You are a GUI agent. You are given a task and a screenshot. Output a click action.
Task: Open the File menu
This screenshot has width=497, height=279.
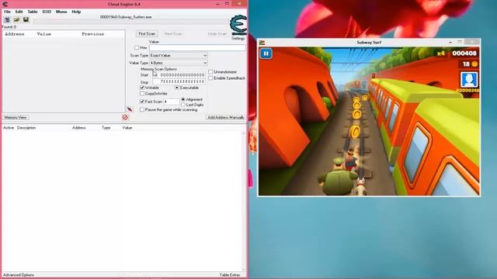coord(7,12)
